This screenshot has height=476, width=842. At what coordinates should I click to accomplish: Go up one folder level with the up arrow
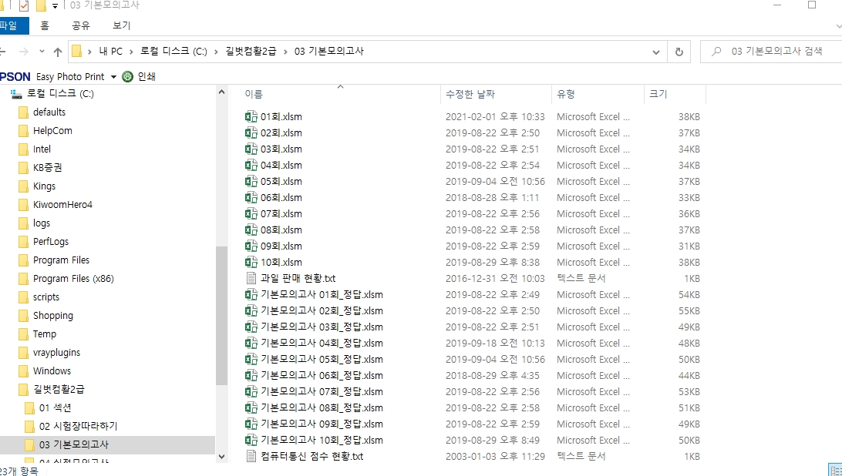click(58, 52)
